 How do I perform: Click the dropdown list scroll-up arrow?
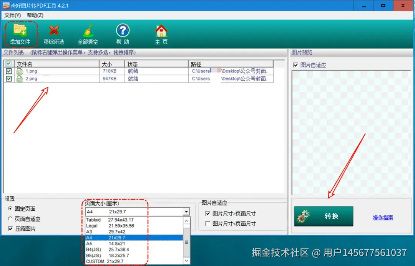pyautogui.click(x=187, y=221)
